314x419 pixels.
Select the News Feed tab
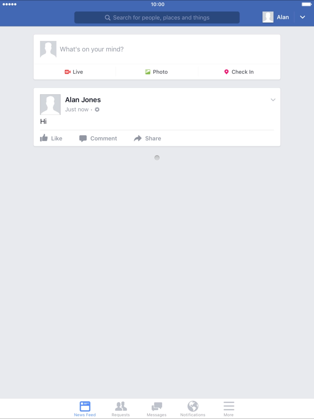[85, 409]
